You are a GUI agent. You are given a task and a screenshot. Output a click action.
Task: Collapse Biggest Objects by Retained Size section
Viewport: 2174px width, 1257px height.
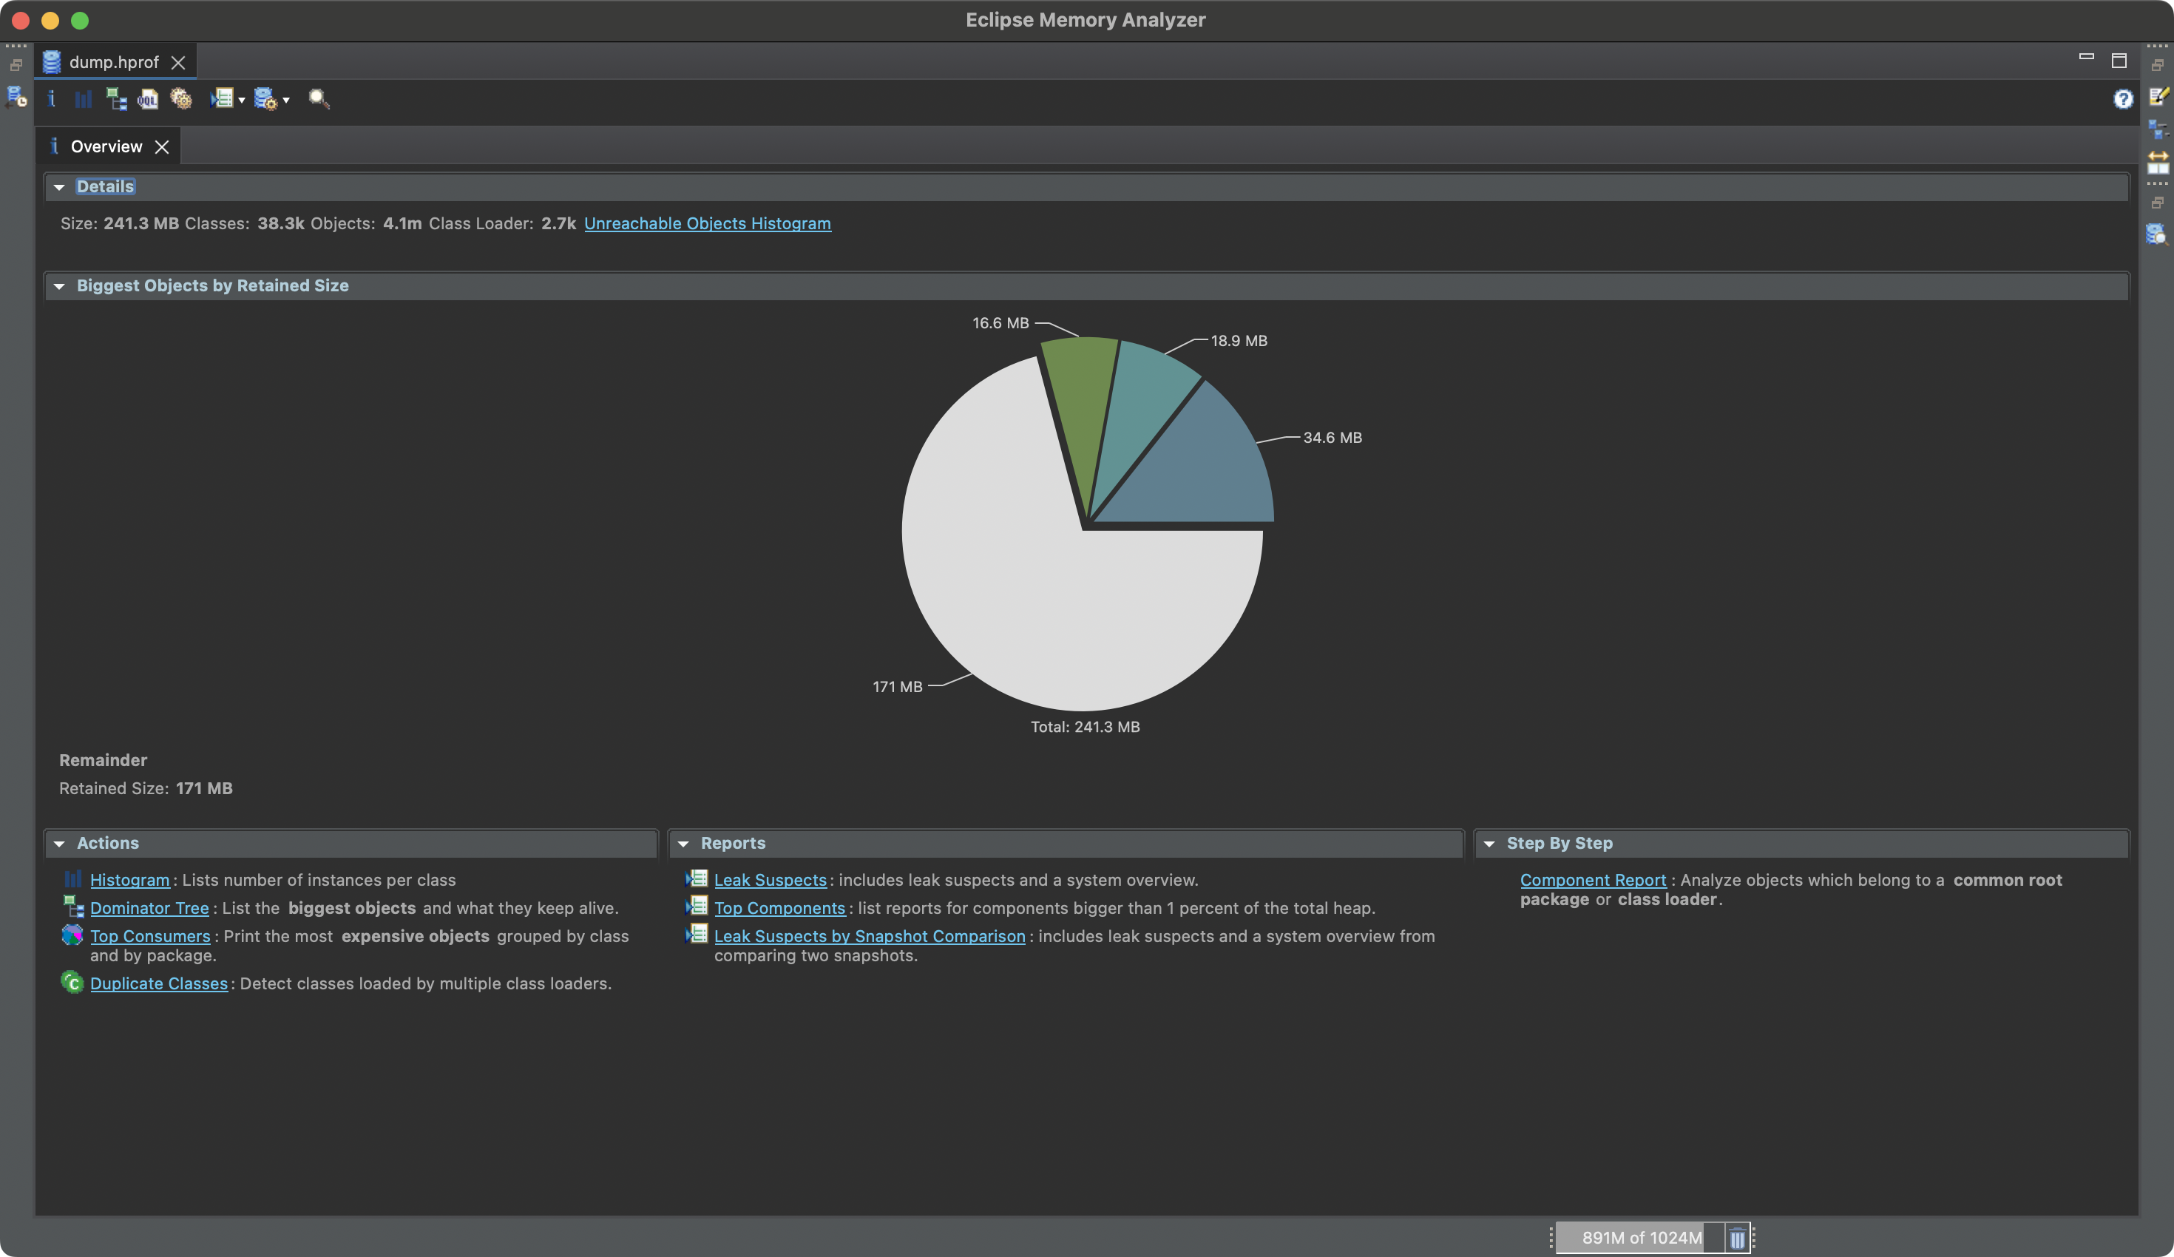click(58, 286)
